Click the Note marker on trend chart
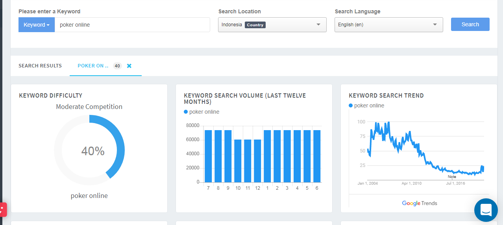The height and width of the screenshot is (225, 503). coord(452,176)
